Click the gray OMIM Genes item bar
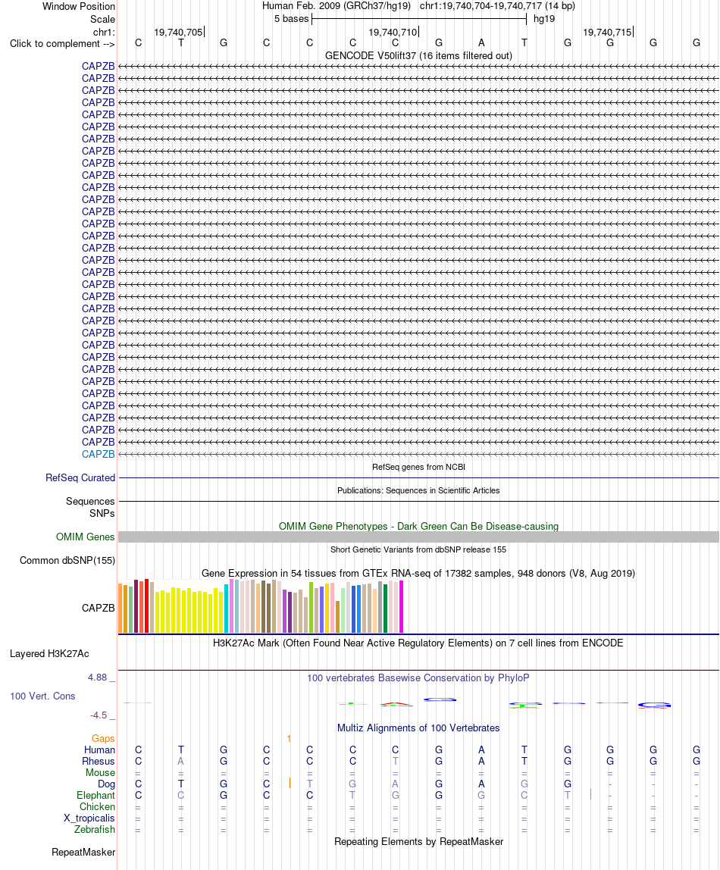 pyautogui.click(x=418, y=537)
